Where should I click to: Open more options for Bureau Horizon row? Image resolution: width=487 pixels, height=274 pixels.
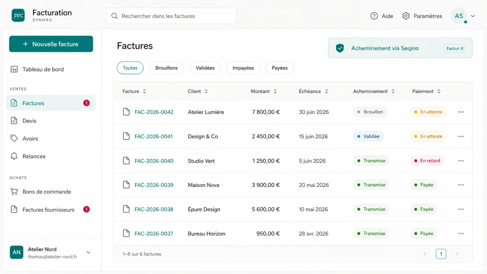click(x=461, y=234)
